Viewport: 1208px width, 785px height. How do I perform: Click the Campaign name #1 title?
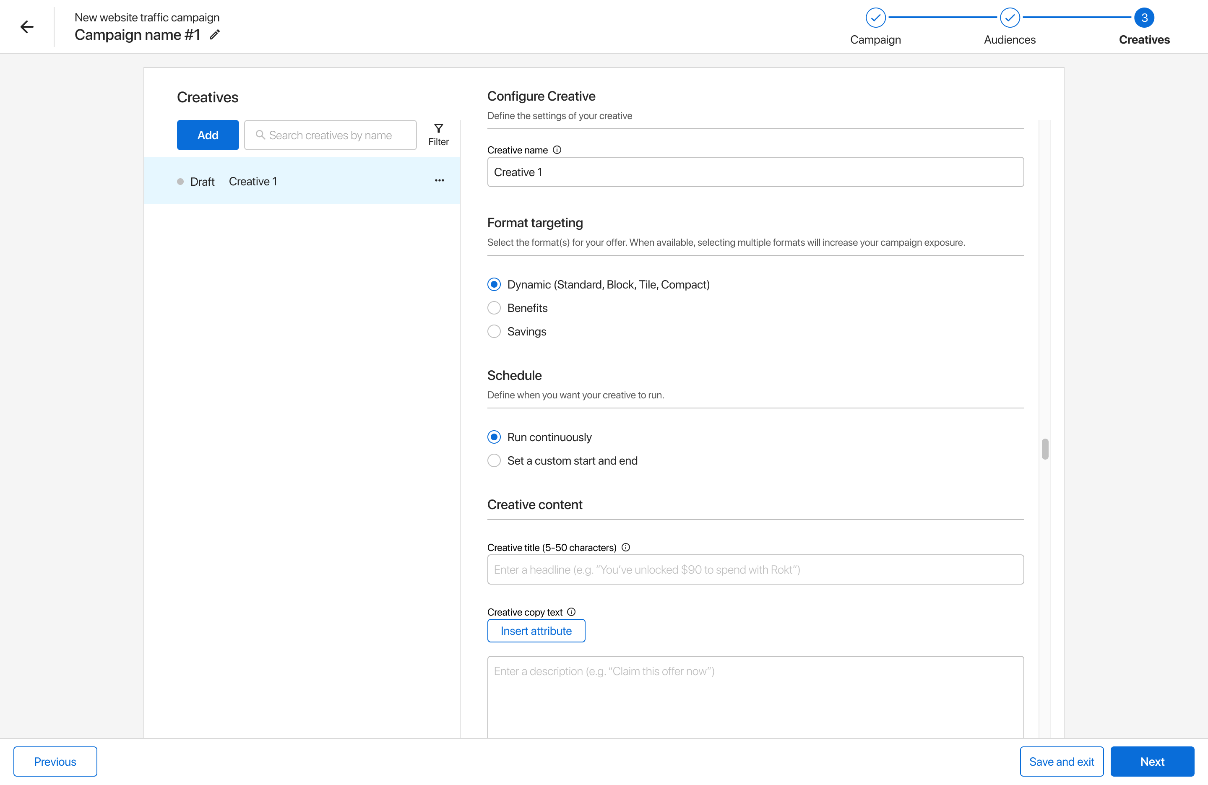tap(137, 34)
